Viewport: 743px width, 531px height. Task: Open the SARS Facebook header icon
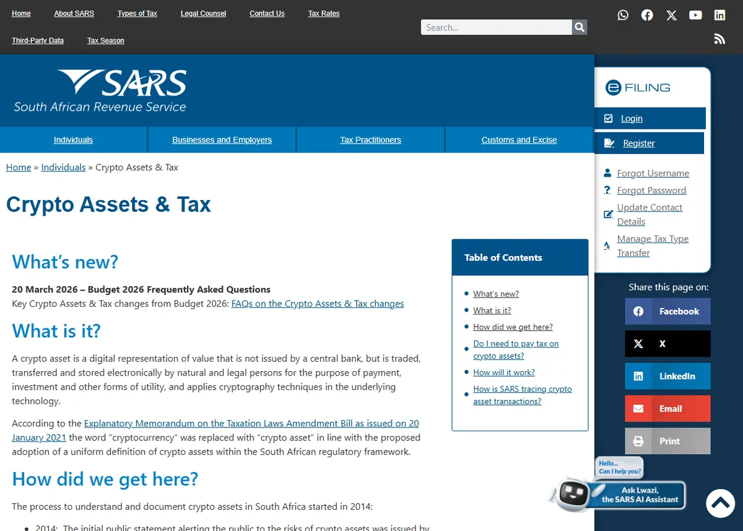click(x=647, y=15)
